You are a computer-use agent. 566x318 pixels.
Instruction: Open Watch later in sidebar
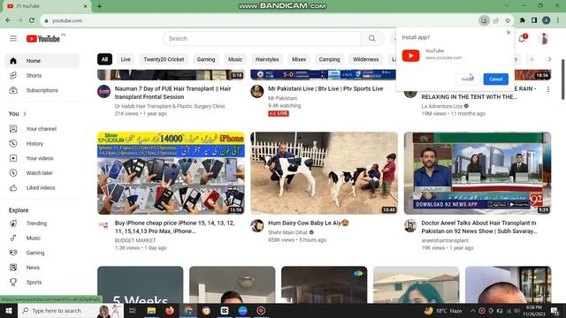click(x=42, y=173)
